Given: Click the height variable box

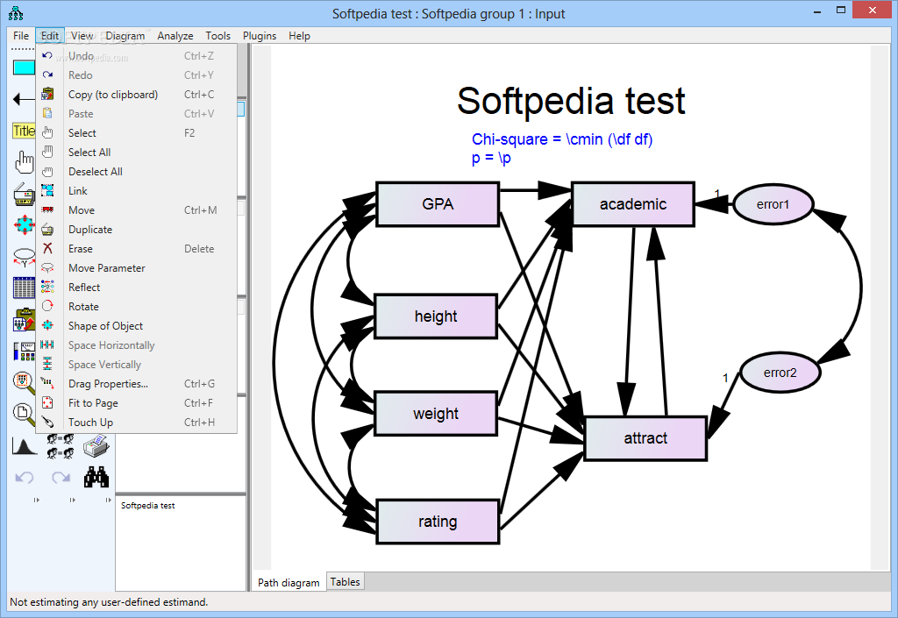Looking at the screenshot, I should [x=436, y=316].
